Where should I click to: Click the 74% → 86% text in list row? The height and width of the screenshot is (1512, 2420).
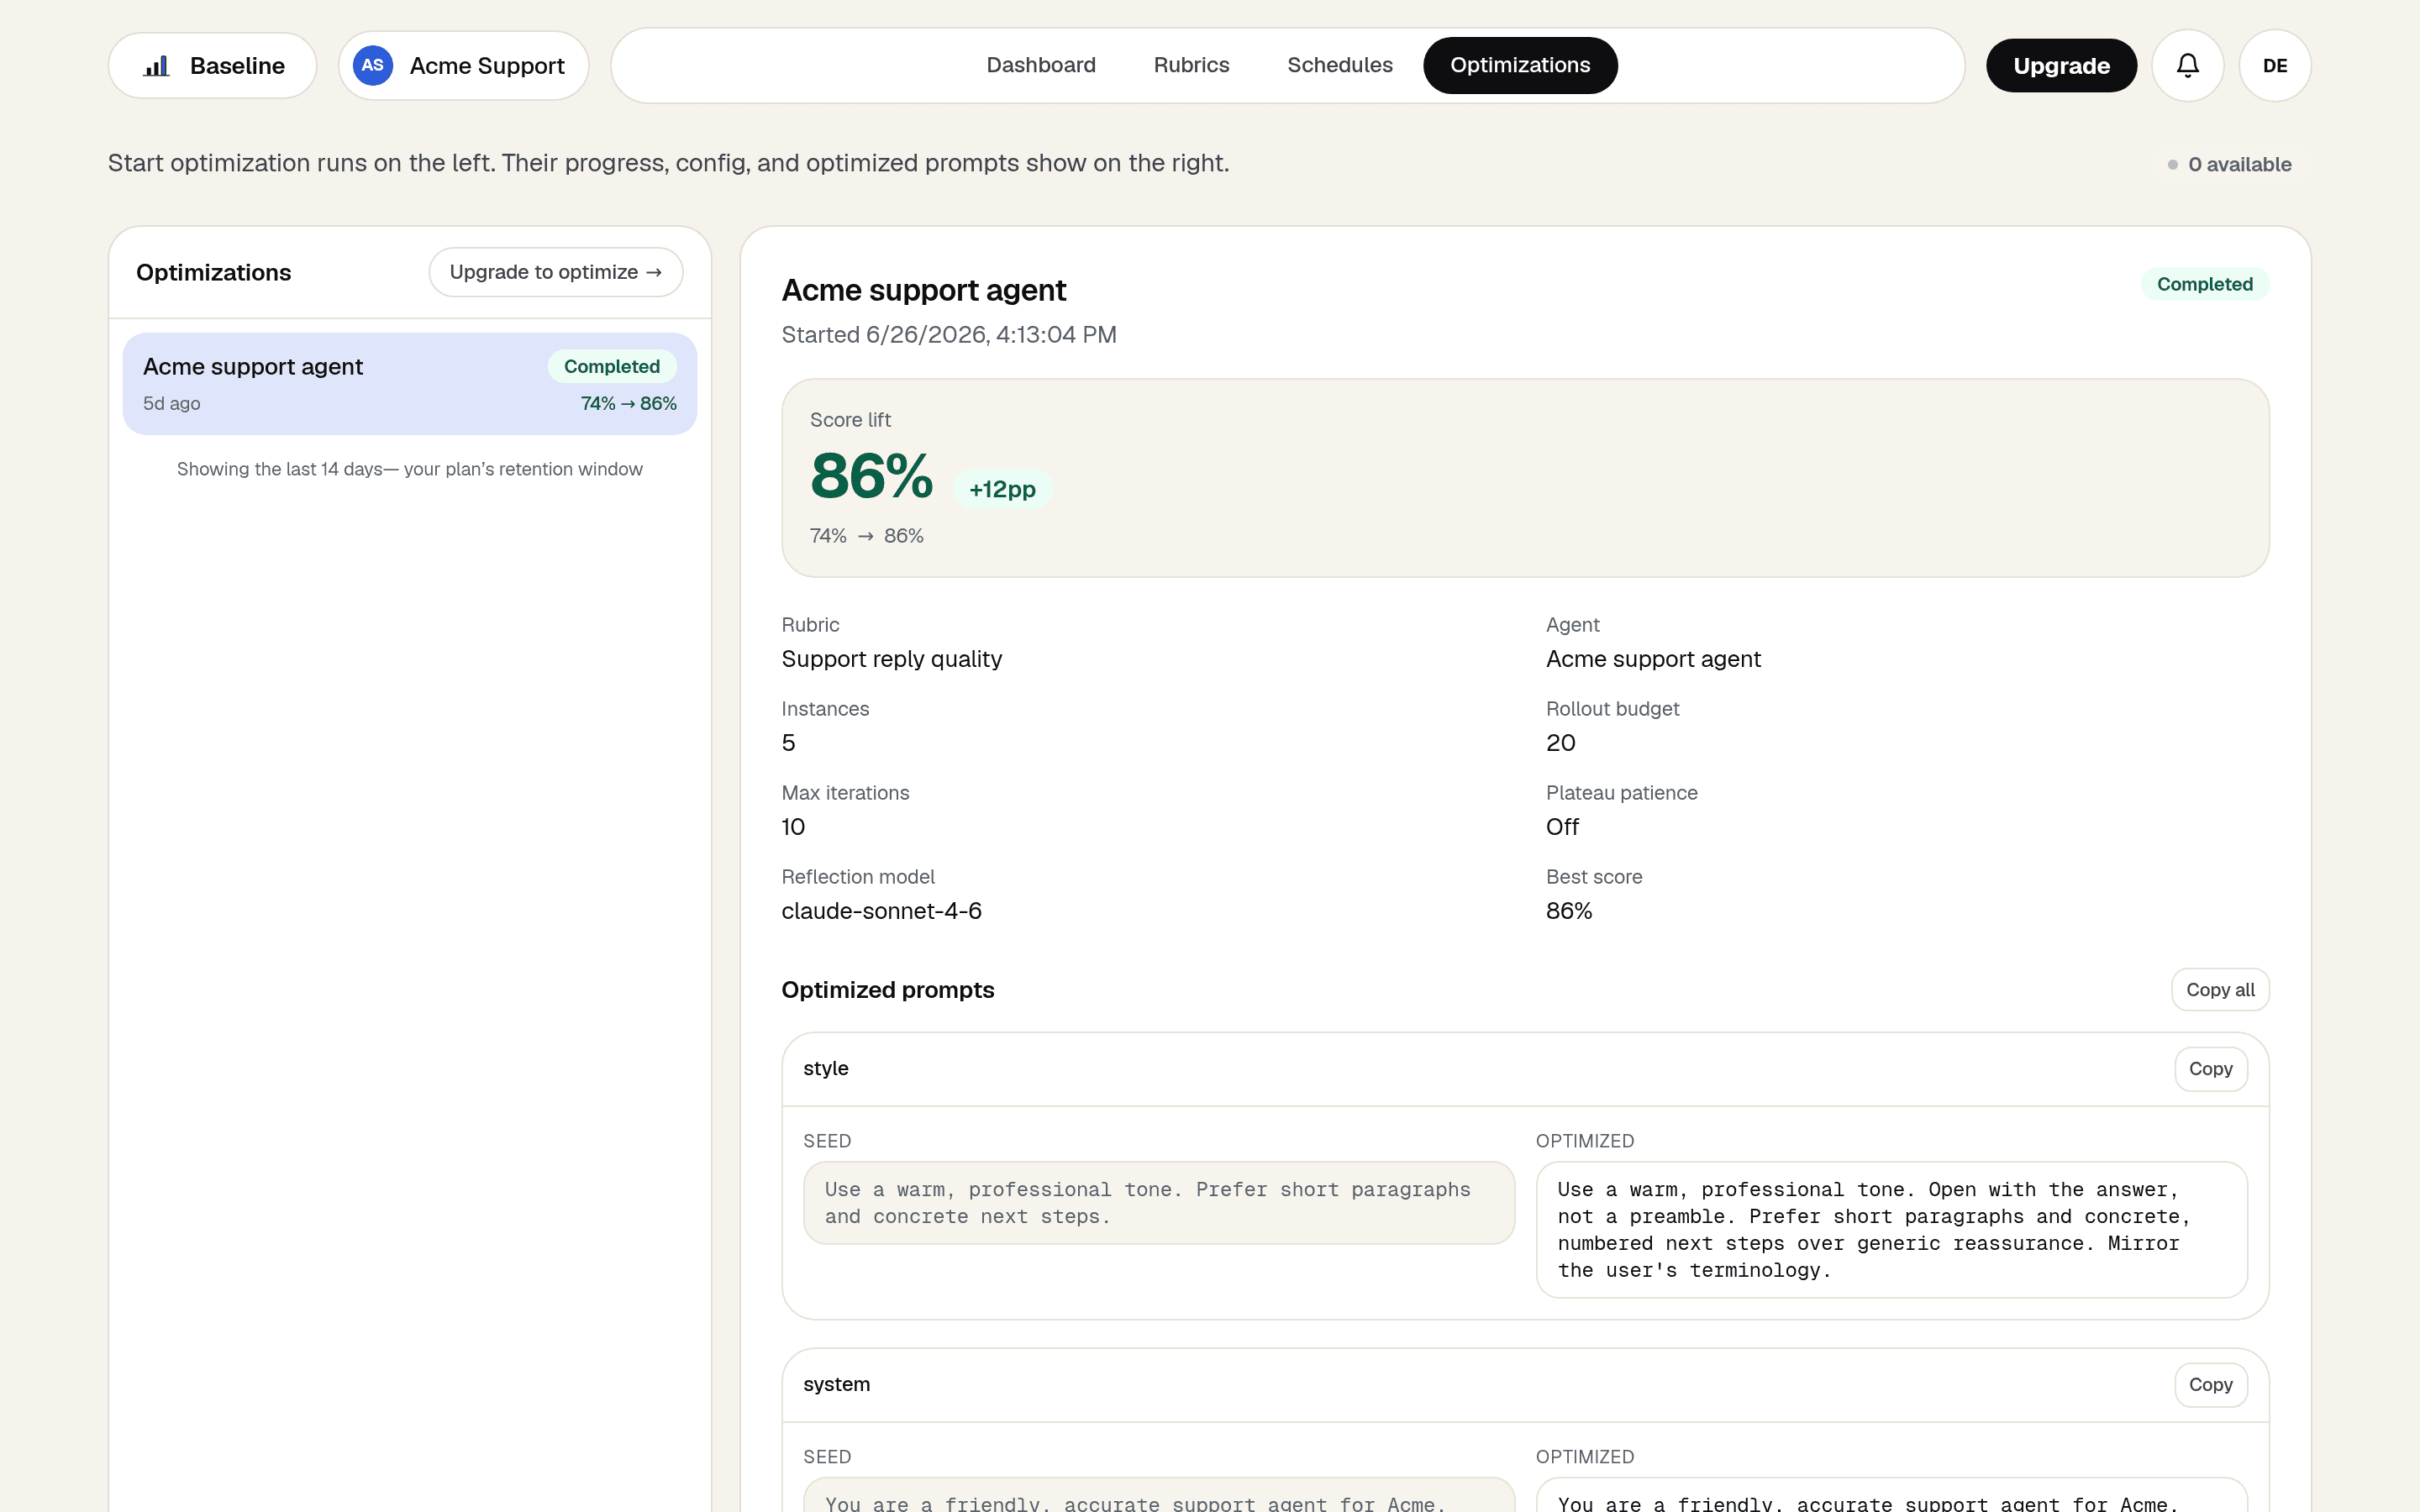[x=628, y=403]
